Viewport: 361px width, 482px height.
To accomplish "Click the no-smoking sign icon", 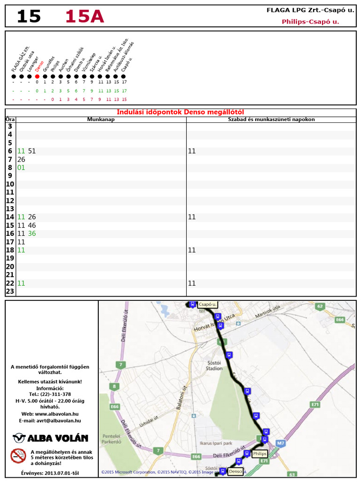I will click(x=18, y=456).
